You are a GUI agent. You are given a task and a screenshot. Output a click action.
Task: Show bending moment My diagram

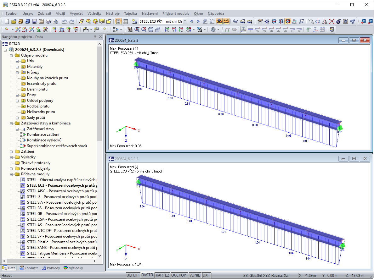click(278, 30)
